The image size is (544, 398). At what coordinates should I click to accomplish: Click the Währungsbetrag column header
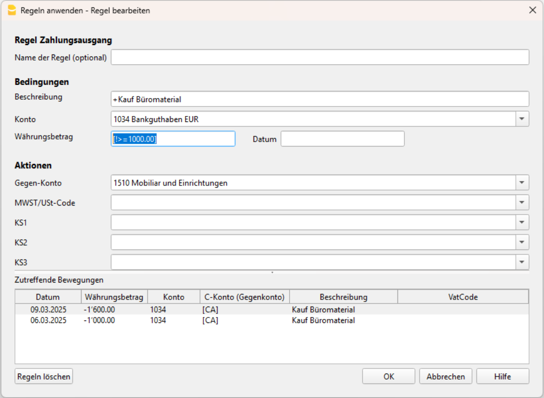pyautogui.click(x=114, y=297)
